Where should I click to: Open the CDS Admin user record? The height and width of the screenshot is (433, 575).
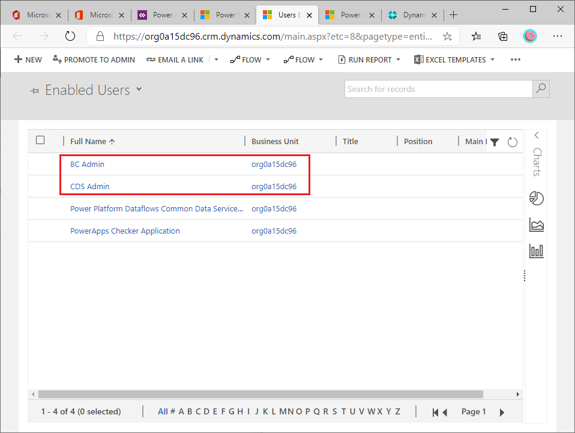point(90,186)
